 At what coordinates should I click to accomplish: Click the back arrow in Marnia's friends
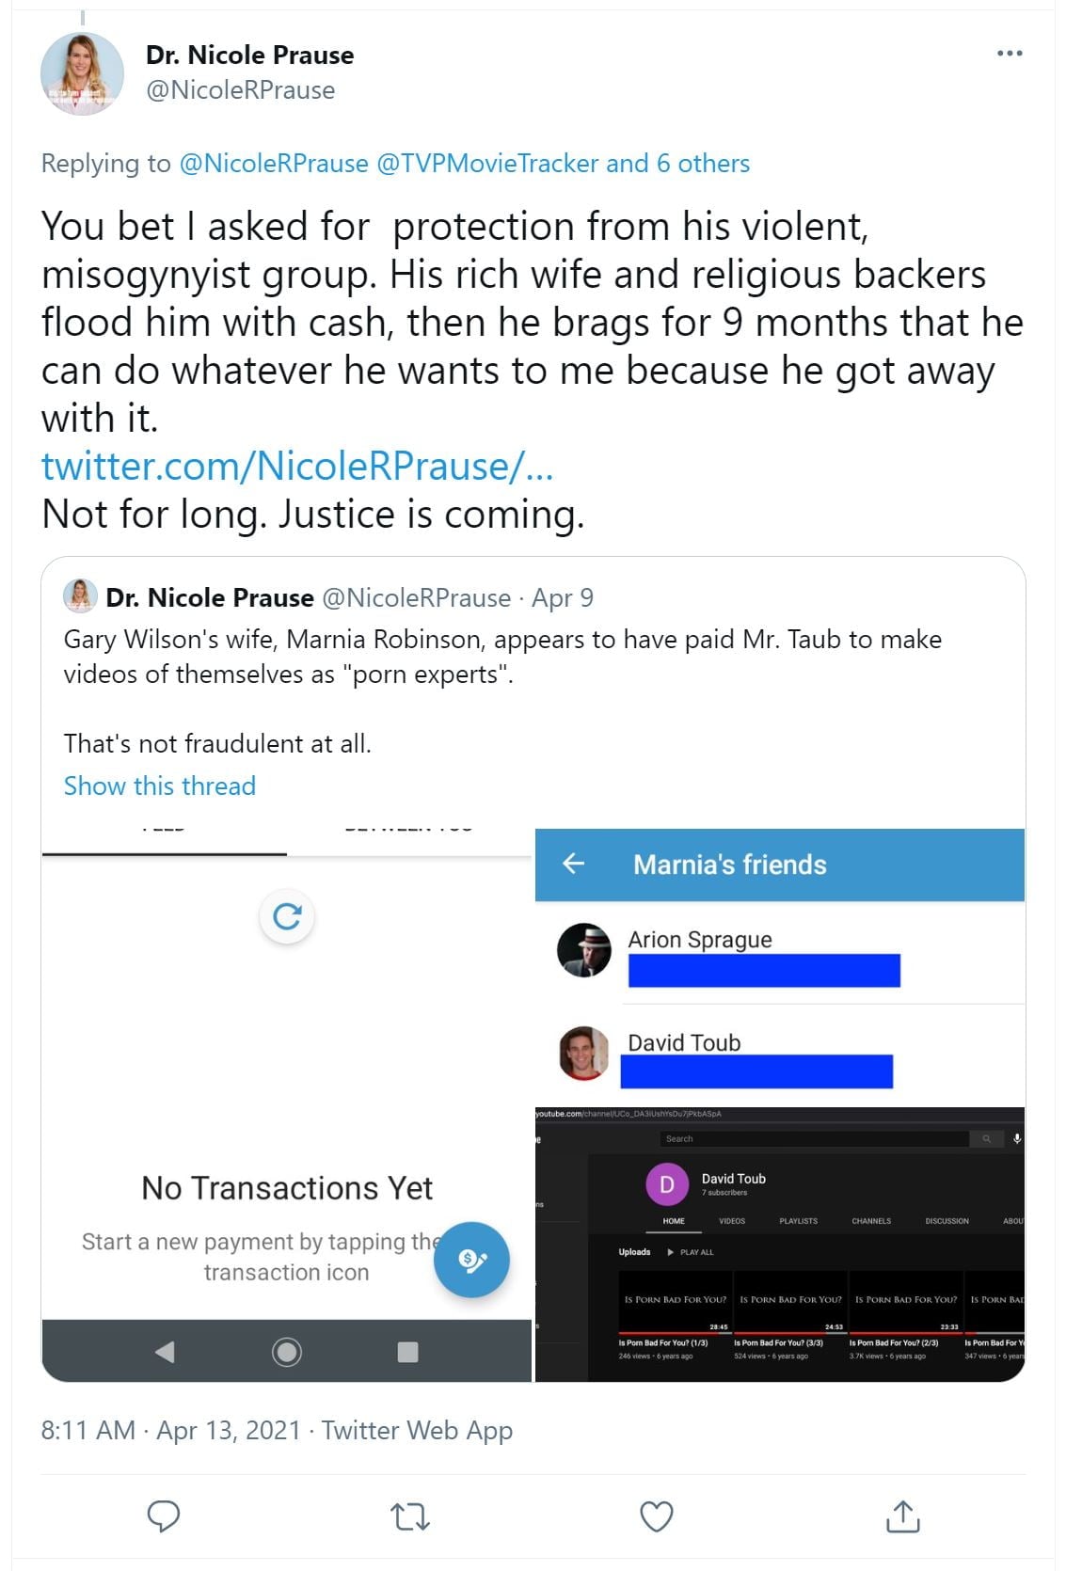[573, 864]
